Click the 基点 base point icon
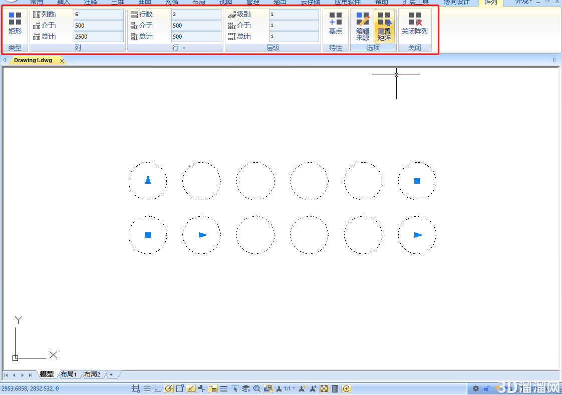 [x=336, y=23]
